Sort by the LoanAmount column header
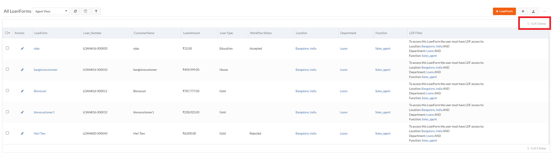The image size is (552, 157). [191, 33]
